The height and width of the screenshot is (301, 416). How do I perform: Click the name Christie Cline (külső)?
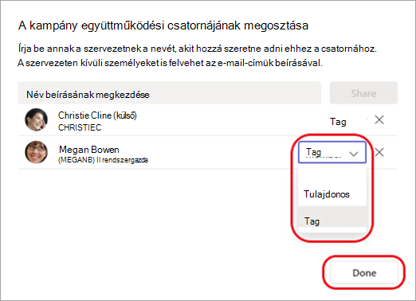[97, 115]
